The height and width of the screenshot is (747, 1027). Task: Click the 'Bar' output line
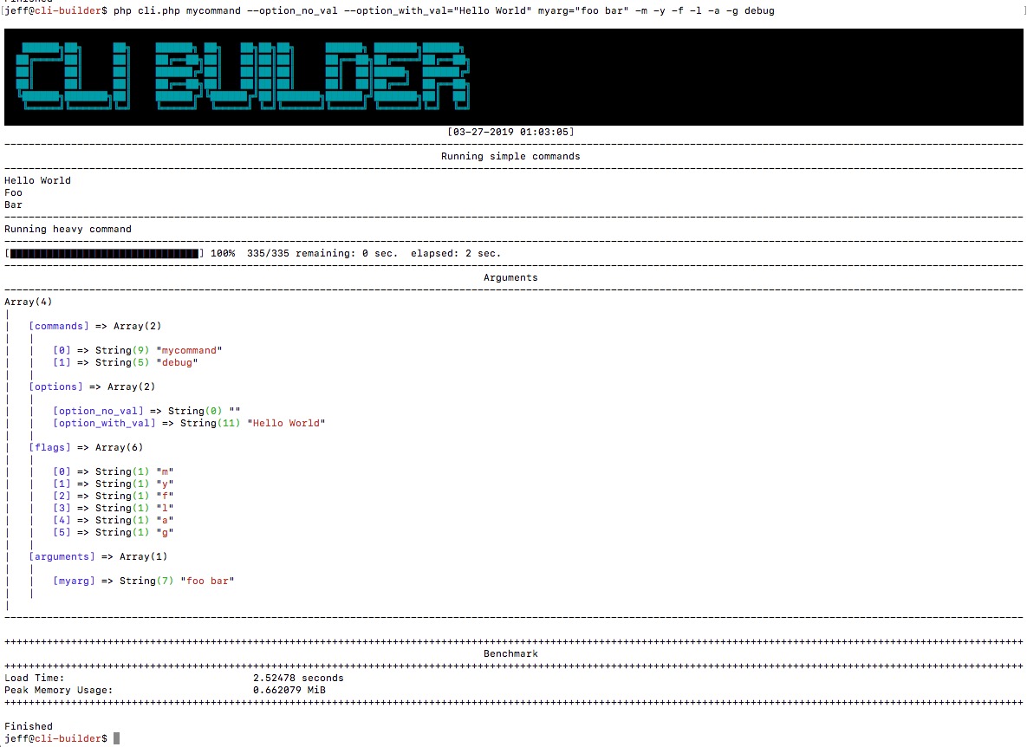pos(13,205)
